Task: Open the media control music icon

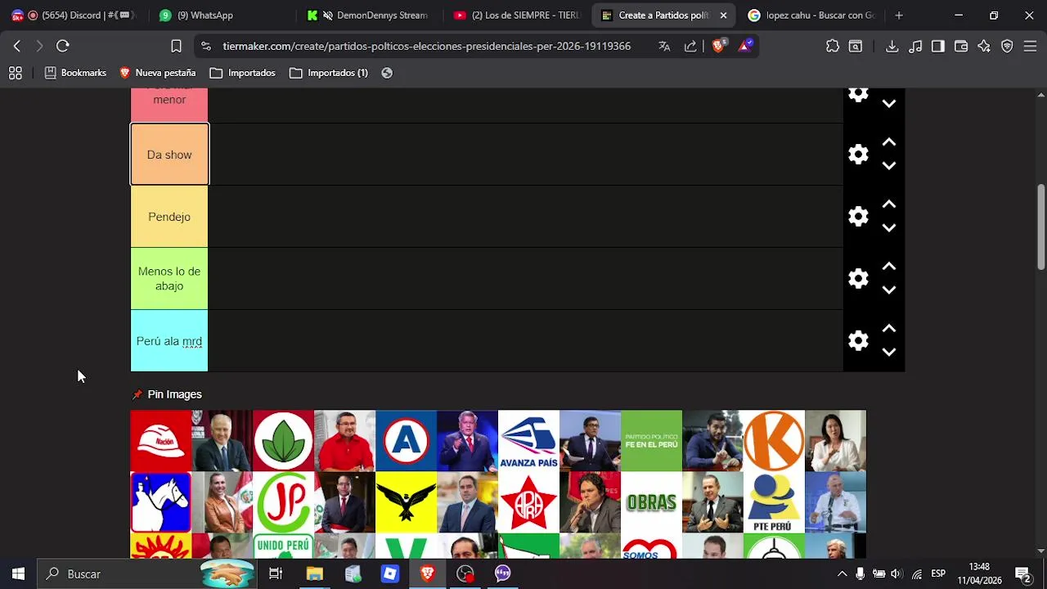Action: (x=915, y=46)
